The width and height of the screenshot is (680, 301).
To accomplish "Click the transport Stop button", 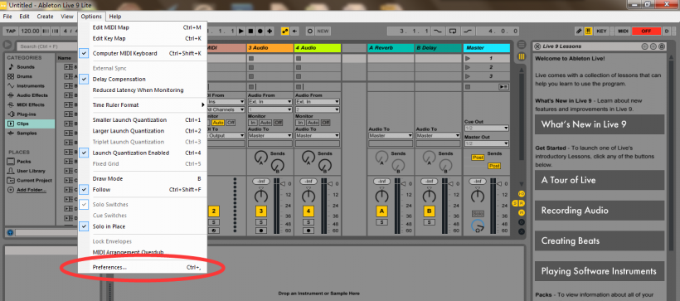I will click(250, 32).
